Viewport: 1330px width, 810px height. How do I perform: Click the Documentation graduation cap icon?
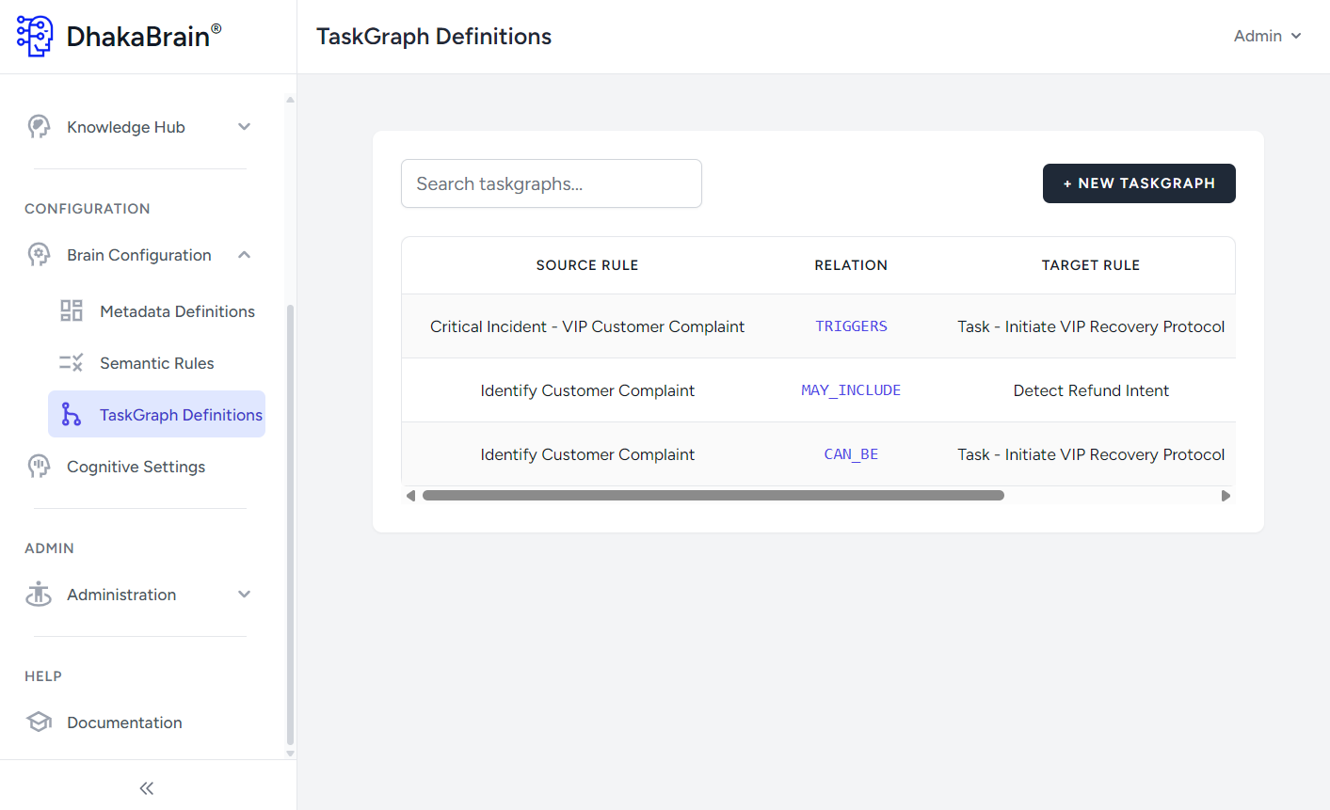(x=39, y=722)
